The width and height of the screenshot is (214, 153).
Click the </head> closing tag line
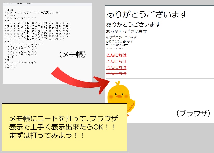[x=10, y=15]
